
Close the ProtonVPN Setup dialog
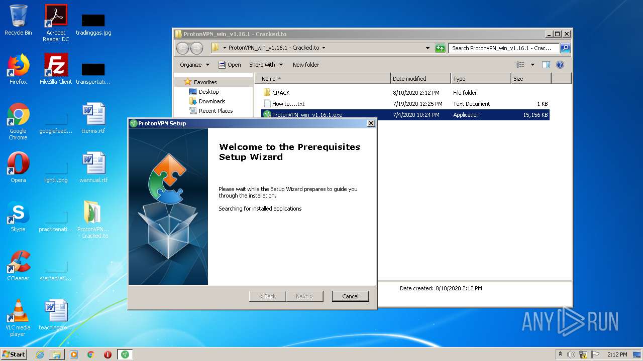tap(371, 123)
